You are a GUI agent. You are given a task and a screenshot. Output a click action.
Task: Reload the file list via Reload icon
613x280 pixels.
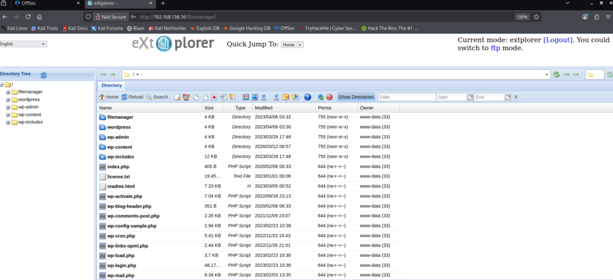click(132, 97)
